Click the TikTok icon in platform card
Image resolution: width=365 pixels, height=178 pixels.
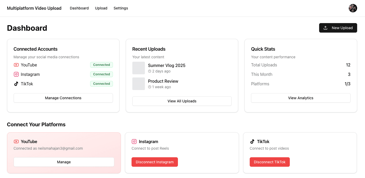click(x=252, y=142)
